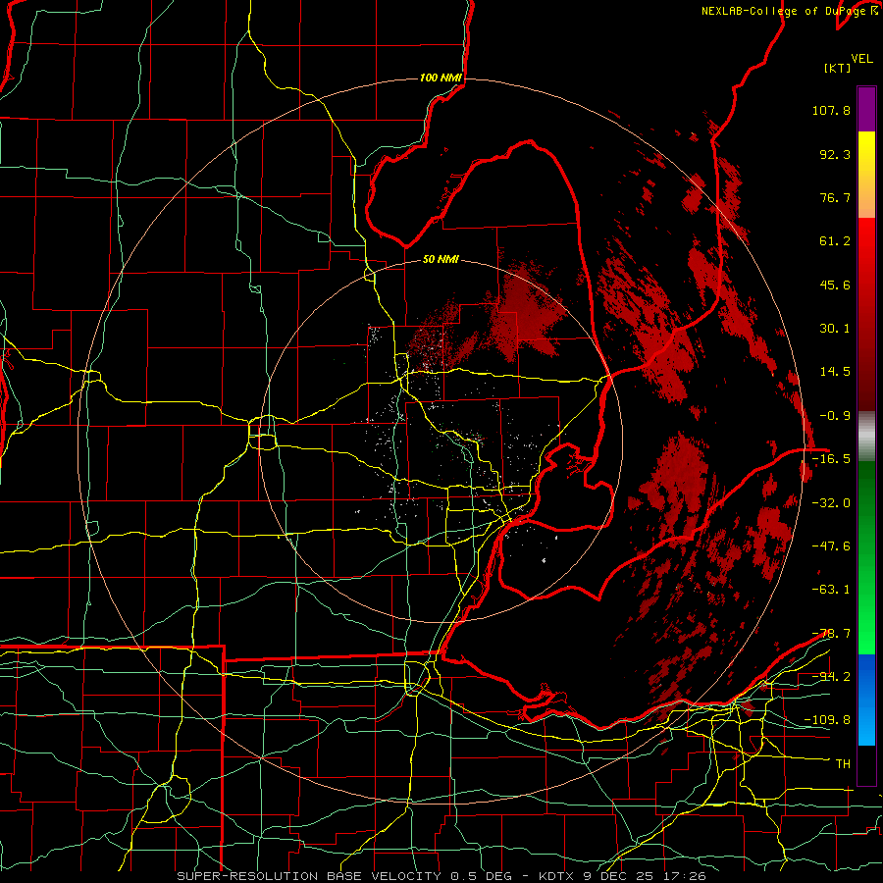Screen dimensions: 883x883
Task: Select the 76.7 scale value
Action: (x=835, y=197)
